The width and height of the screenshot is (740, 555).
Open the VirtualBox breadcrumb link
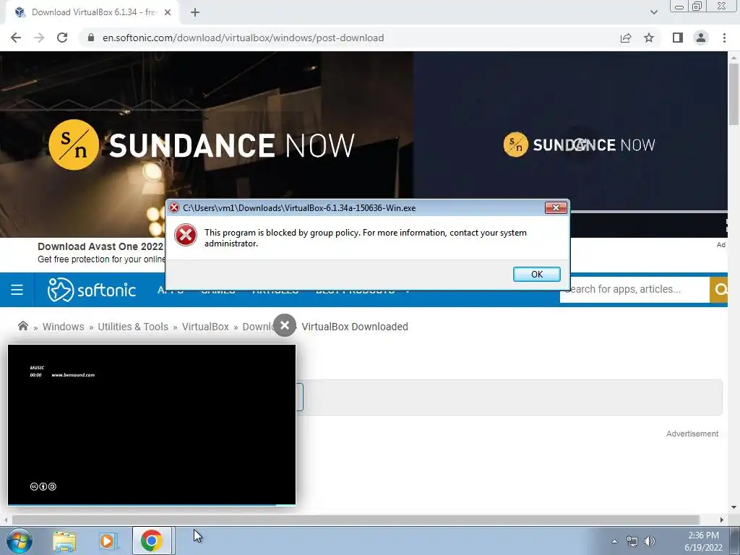(x=205, y=327)
